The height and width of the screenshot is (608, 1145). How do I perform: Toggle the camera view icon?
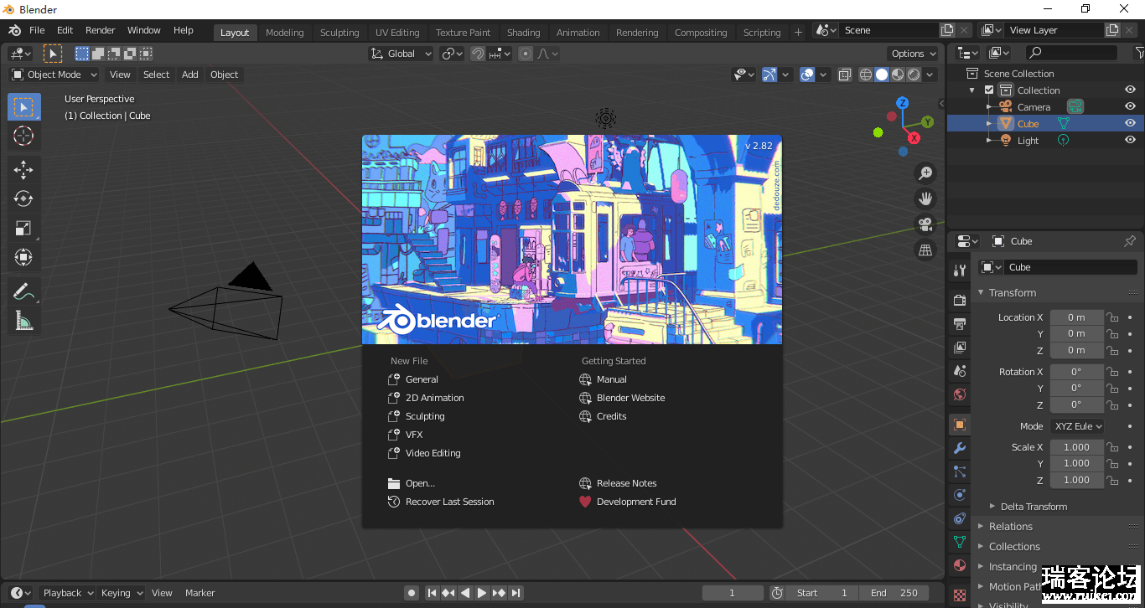[x=925, y=224]
